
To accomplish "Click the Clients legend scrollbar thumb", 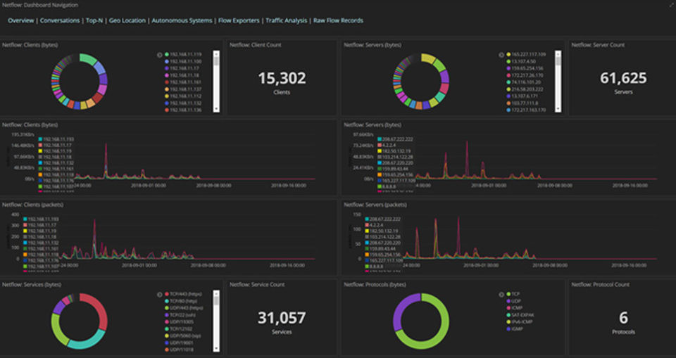I will pos(216,60).
